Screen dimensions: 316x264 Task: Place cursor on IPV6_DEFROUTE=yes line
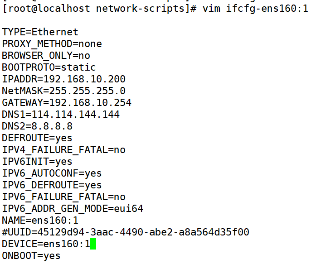(52, 185)
